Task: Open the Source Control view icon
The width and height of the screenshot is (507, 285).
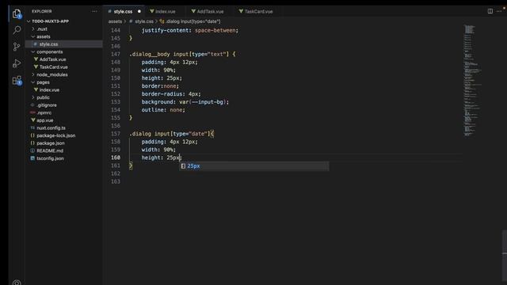Action: [x=17, y=47]
